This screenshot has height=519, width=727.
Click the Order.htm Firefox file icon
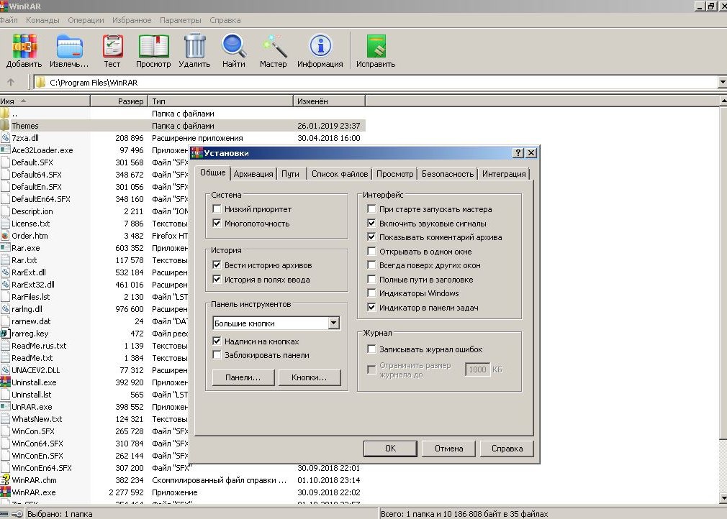click(5, 236)
